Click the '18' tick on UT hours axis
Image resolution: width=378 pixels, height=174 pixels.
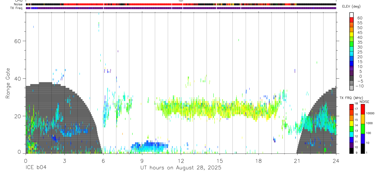[258, 160]
